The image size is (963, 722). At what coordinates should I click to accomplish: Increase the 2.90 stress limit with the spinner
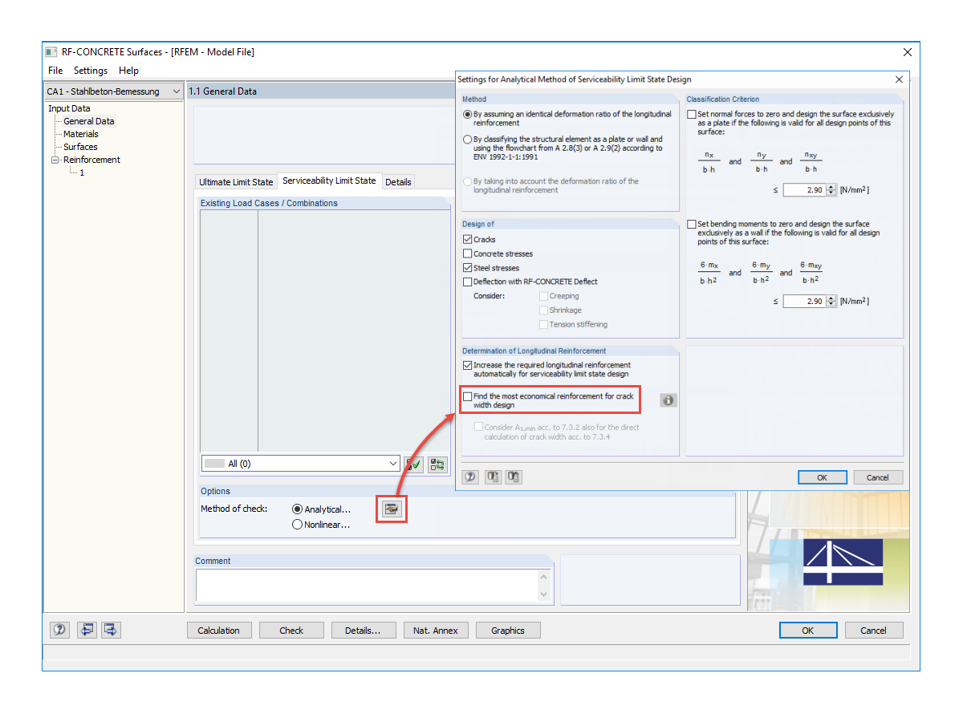pos(830,187)
